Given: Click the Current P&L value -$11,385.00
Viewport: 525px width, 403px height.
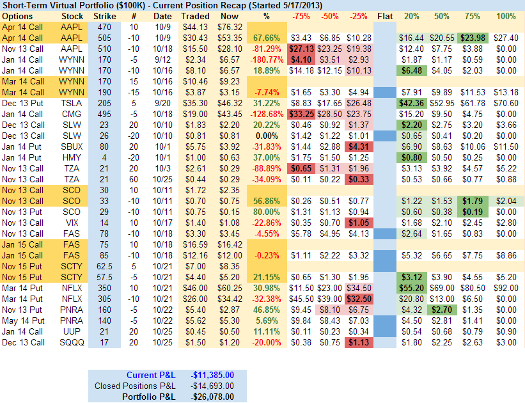Looking at the screenshot, I should [211, 375].
